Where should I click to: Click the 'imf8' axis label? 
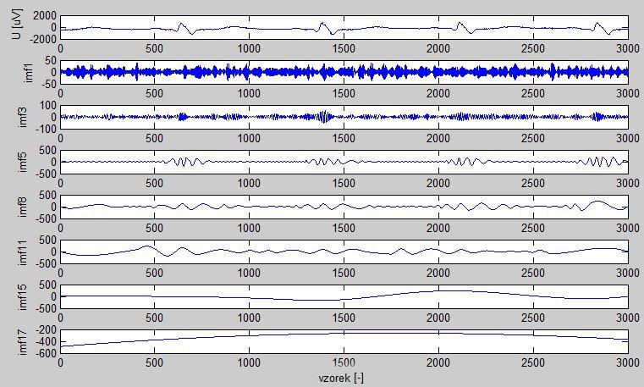click(23, 207)
